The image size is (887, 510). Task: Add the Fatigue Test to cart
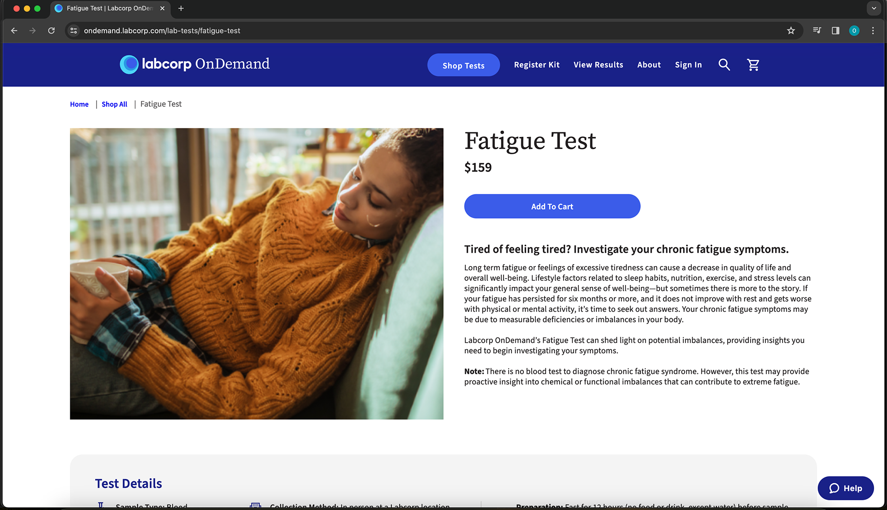click(552, 206)
